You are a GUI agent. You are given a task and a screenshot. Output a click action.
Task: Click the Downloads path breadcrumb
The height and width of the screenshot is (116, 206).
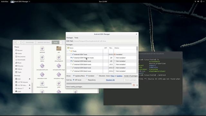pos(30,42)
